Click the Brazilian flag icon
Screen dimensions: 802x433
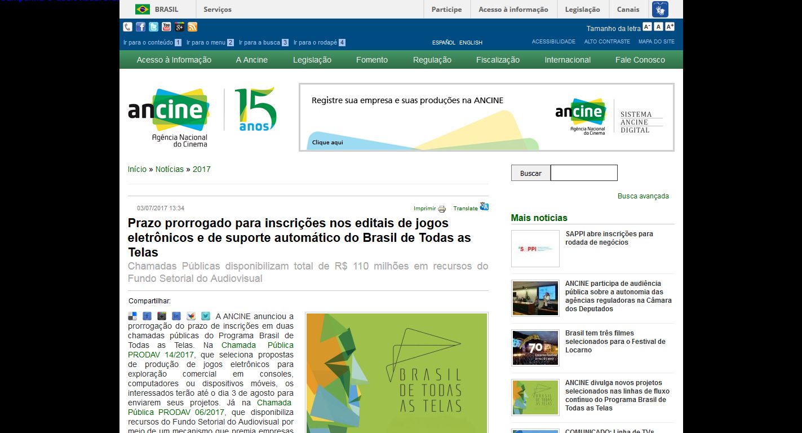tap(143, 9)
